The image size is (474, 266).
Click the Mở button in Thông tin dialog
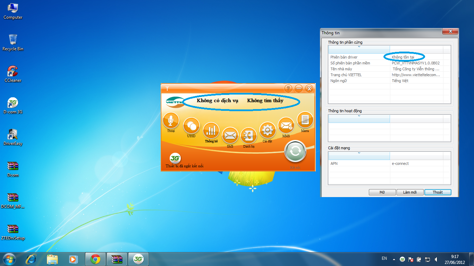382,192
